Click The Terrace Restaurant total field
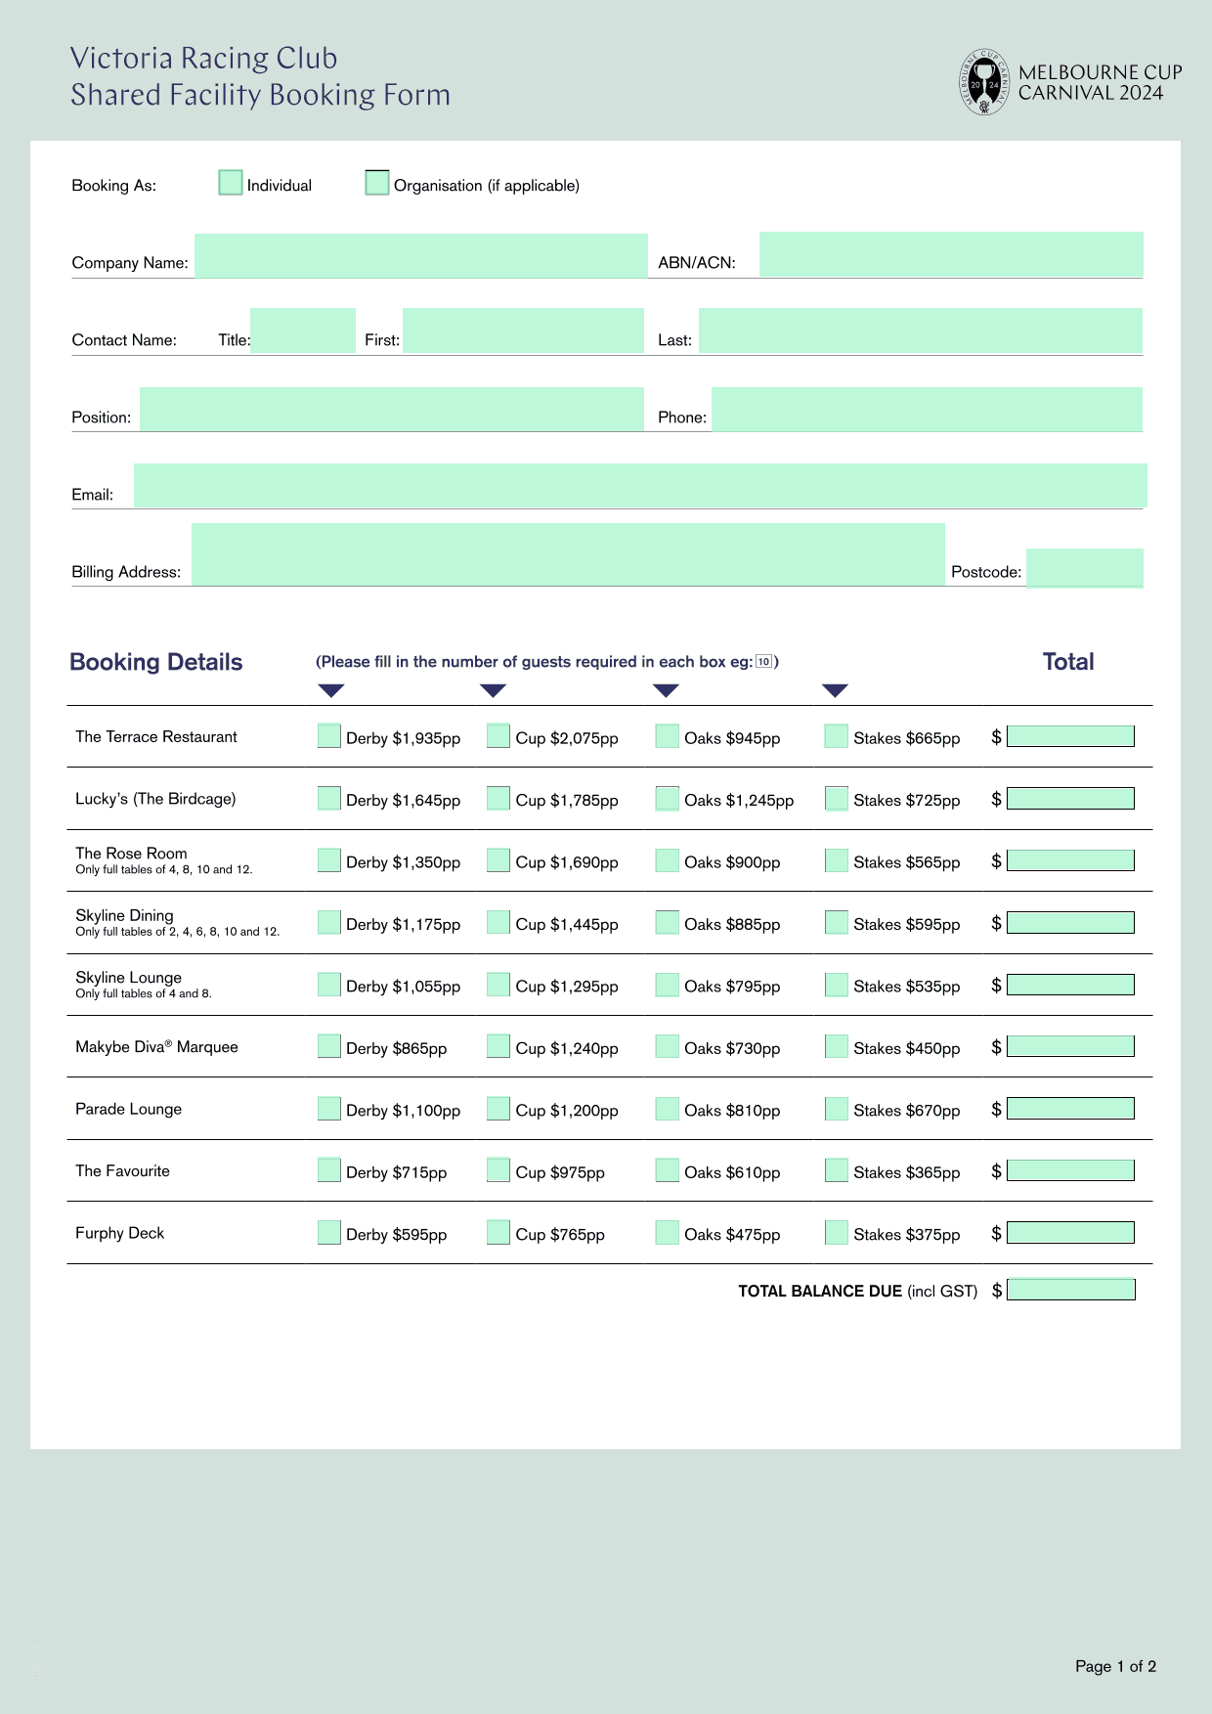 click(1070, 736)
